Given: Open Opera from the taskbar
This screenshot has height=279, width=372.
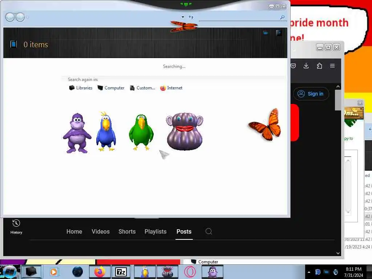Looking at the screenshot, I should point(190,272).
